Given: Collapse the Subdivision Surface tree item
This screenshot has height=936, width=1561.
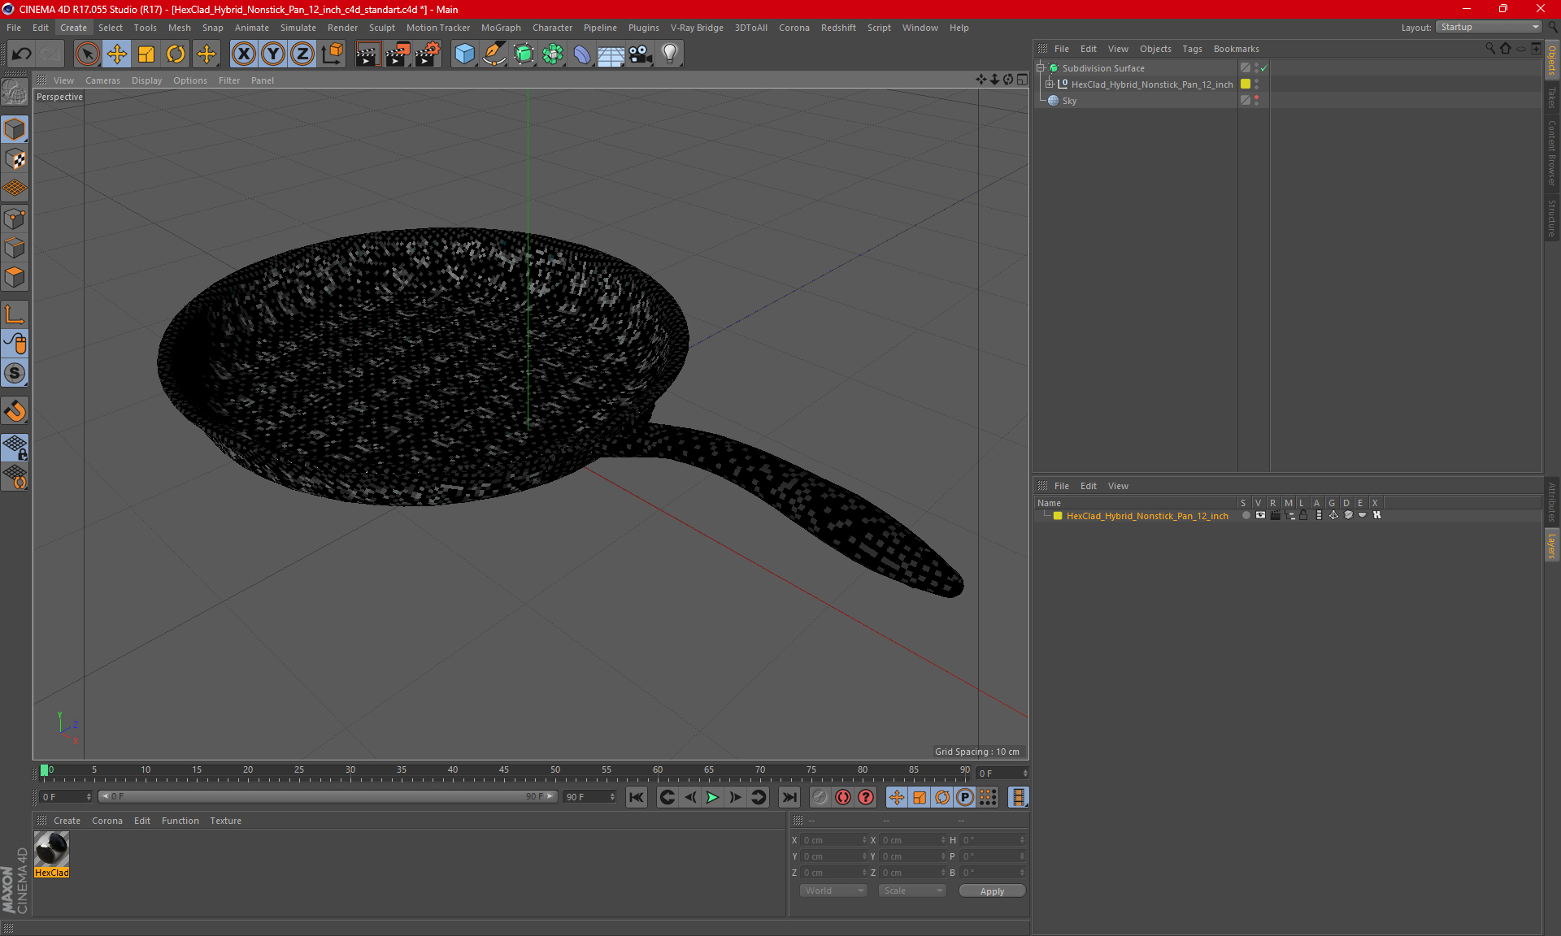Looking at the screenshot, I should point(1040,68).
